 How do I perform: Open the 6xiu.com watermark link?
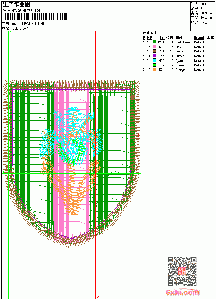pyautogui.click(x=182, y=292)
